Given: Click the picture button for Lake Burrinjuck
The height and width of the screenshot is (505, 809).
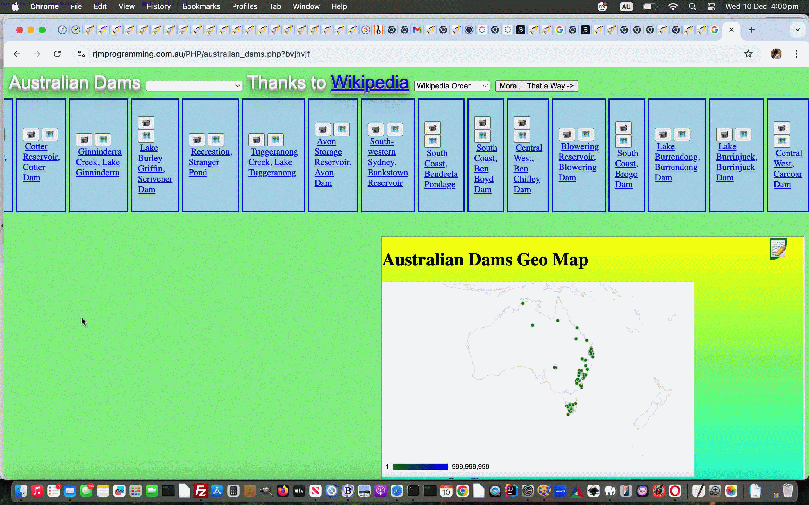Looking at the screenshot, I should 743,135.
